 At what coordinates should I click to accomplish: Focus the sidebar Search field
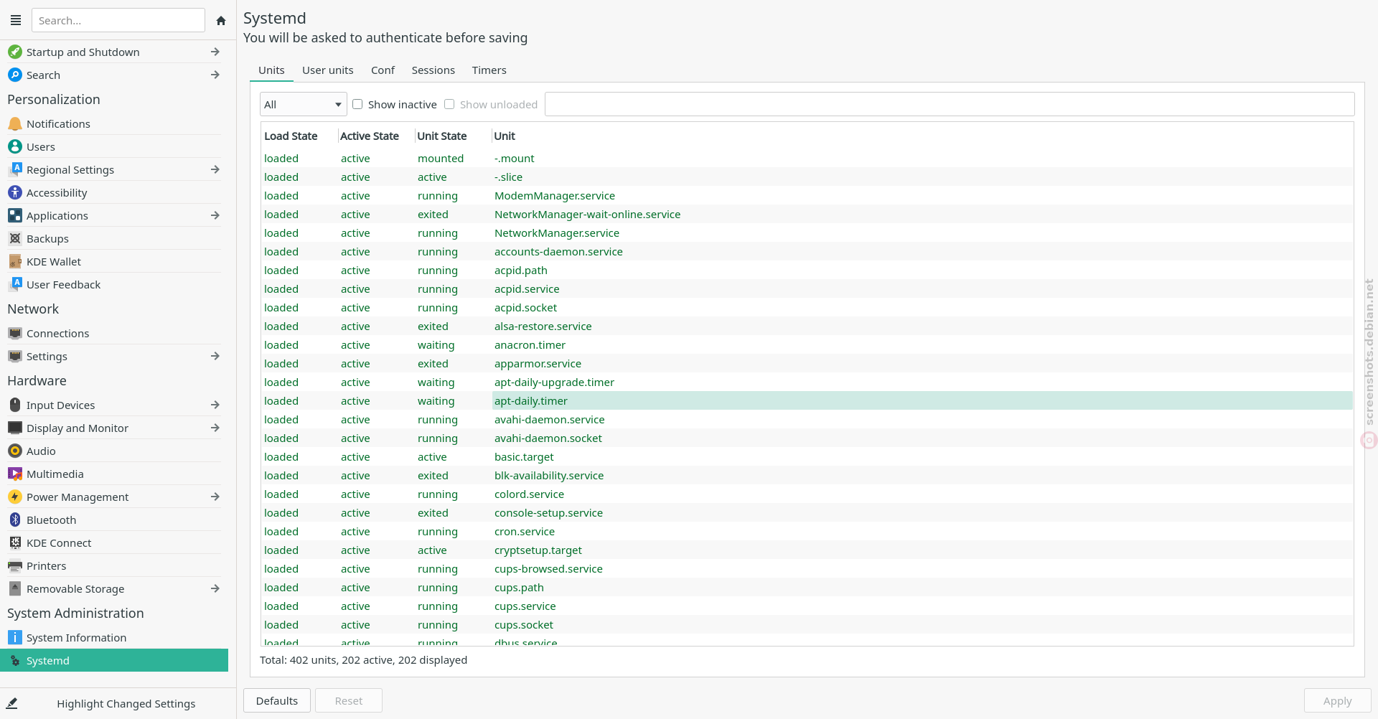[x=118, y=20]
